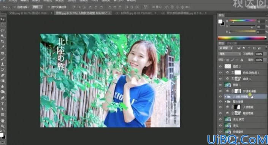
Task: Click Auto-Align Layers icon in options bar
Action: [x=146, y=7]
